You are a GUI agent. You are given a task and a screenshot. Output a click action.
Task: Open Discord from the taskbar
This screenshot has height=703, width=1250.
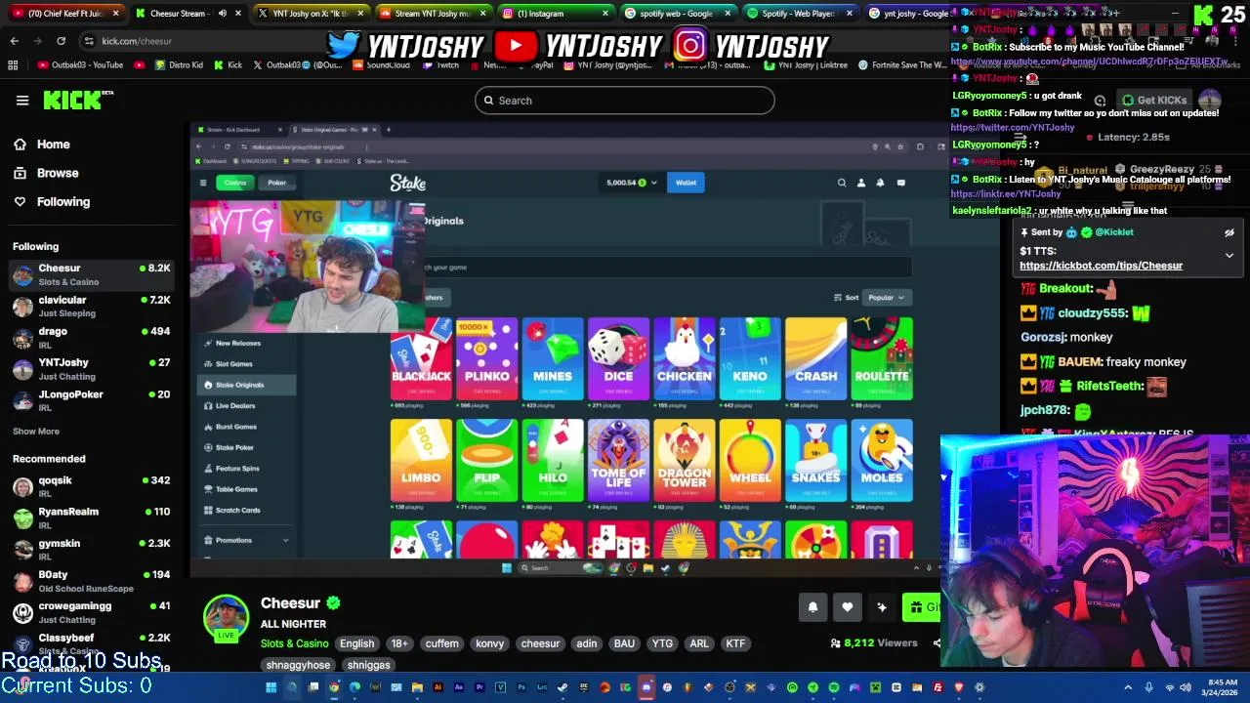(x=646, y=687)
